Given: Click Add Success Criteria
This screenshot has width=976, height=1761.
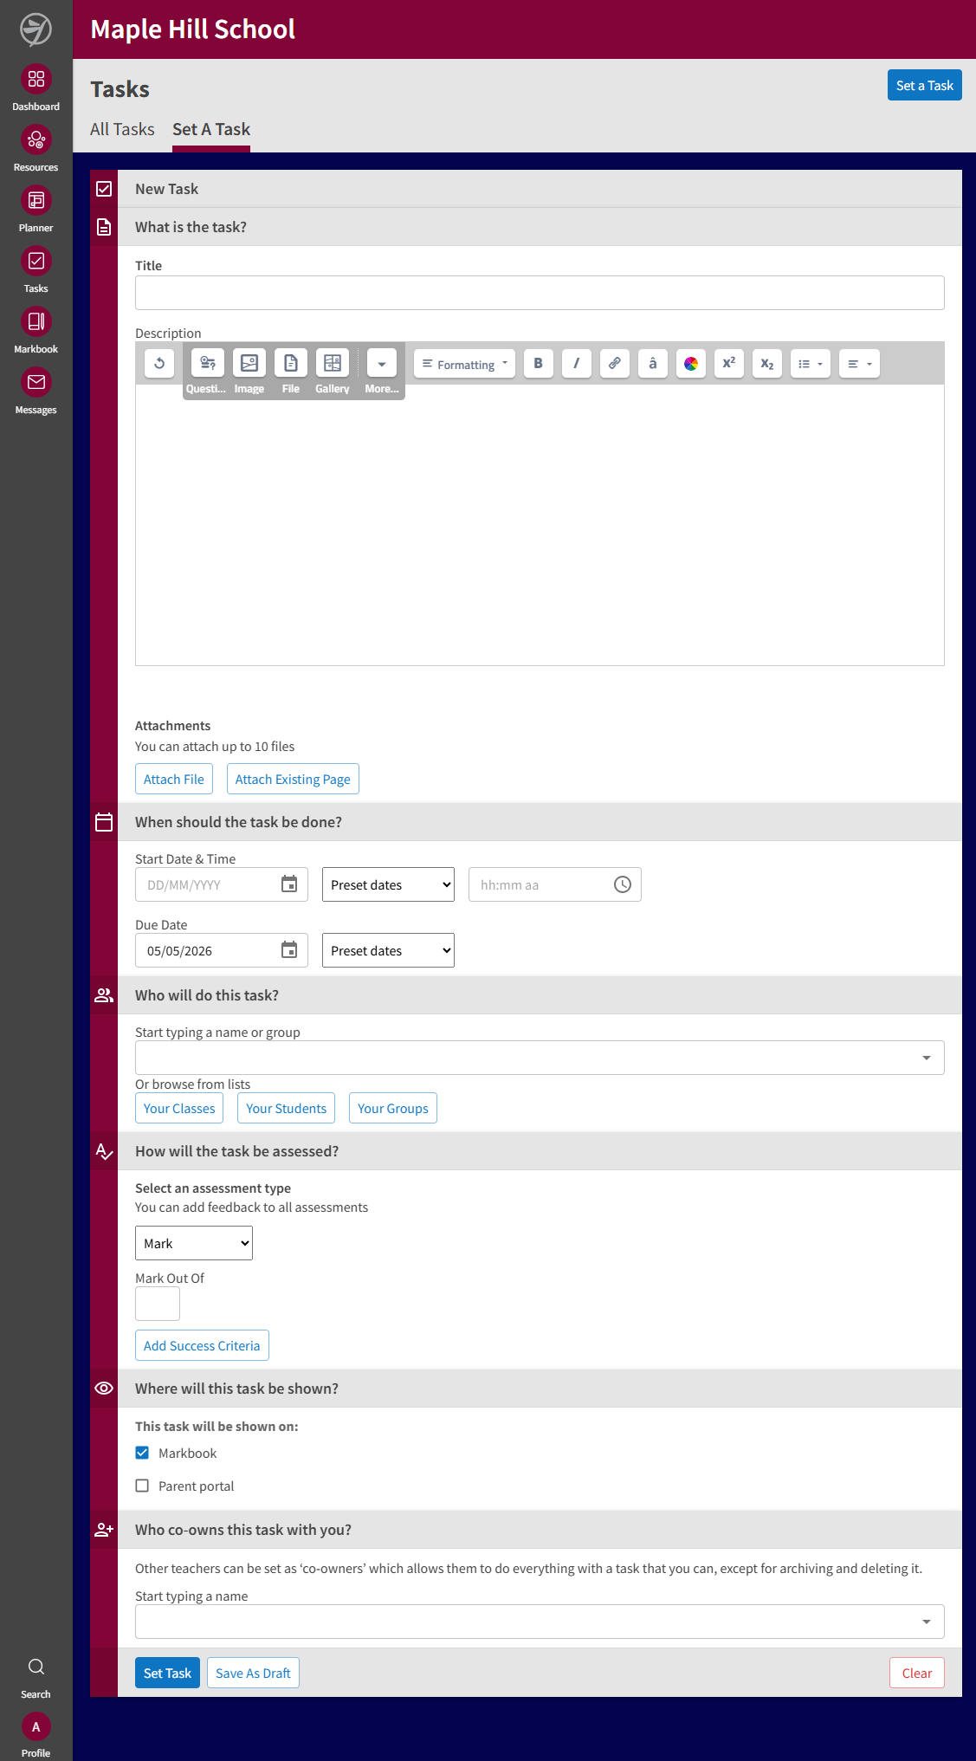Looking at the screenshot, I should [x=202, y=1345].
